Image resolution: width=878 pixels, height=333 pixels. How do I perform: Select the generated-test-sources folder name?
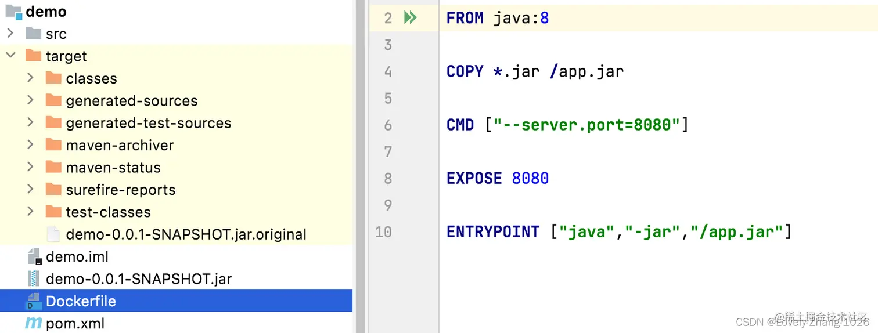[x=149, y=123]
